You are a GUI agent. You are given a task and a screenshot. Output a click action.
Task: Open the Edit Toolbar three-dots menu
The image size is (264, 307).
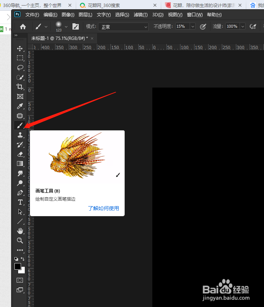[20, 250]
